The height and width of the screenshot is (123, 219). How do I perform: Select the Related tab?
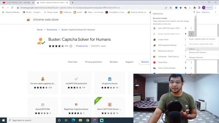[145, 62]
